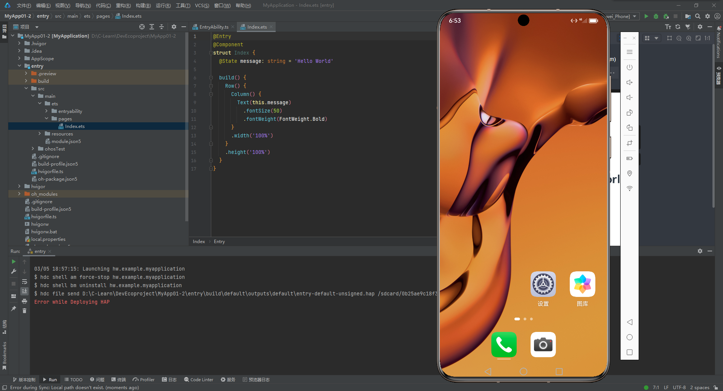
Task: Open IDE settings gear in top toolbar
Action: click(x=708, y=16)
